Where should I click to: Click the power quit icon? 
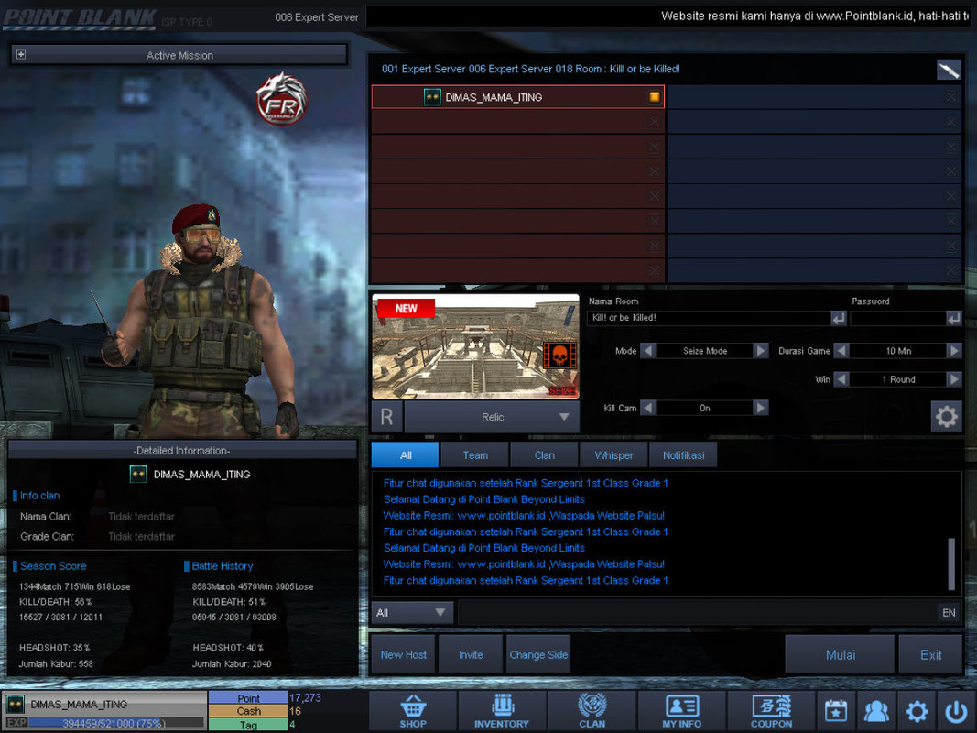(956, 711)
